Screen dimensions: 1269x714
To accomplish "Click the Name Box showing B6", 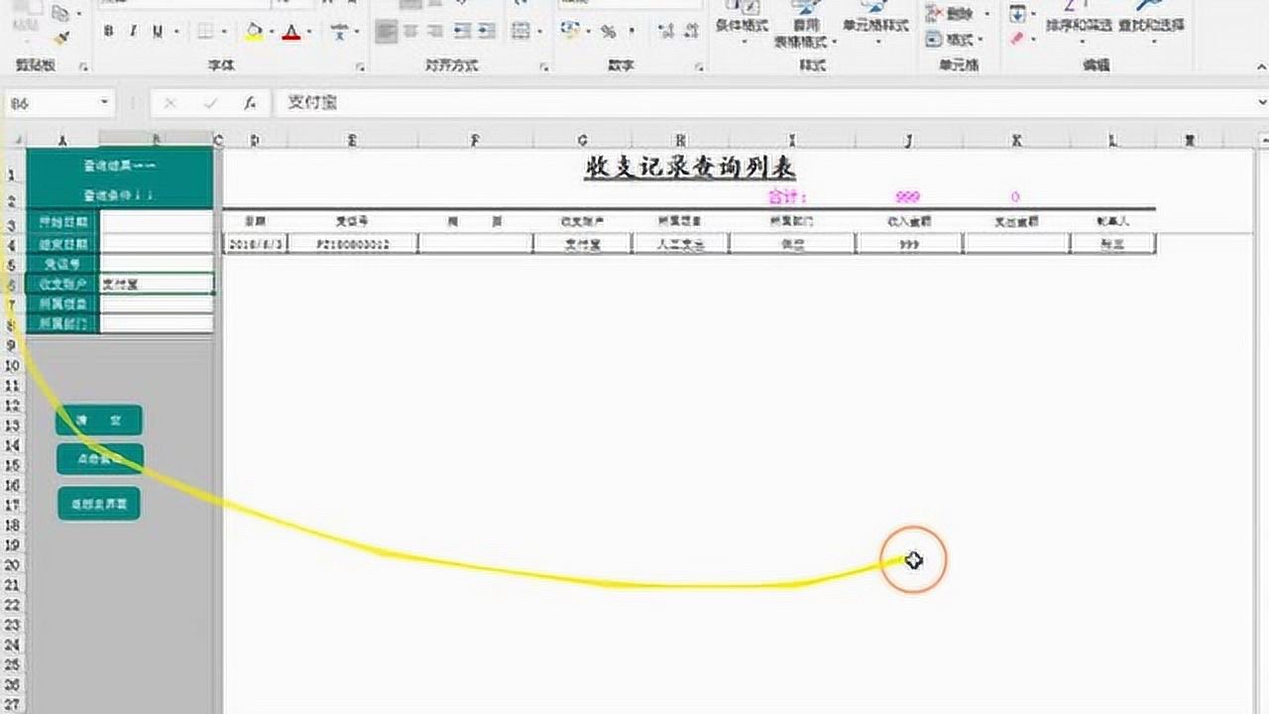I will [52, 102].
